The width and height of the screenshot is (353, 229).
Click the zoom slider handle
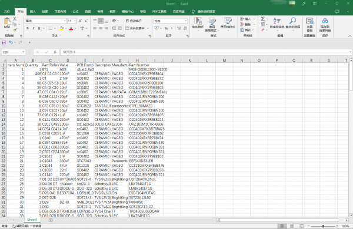click(323, 226)
